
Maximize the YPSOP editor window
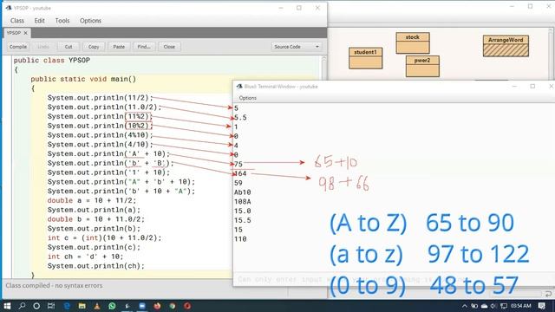click(299, 8)
